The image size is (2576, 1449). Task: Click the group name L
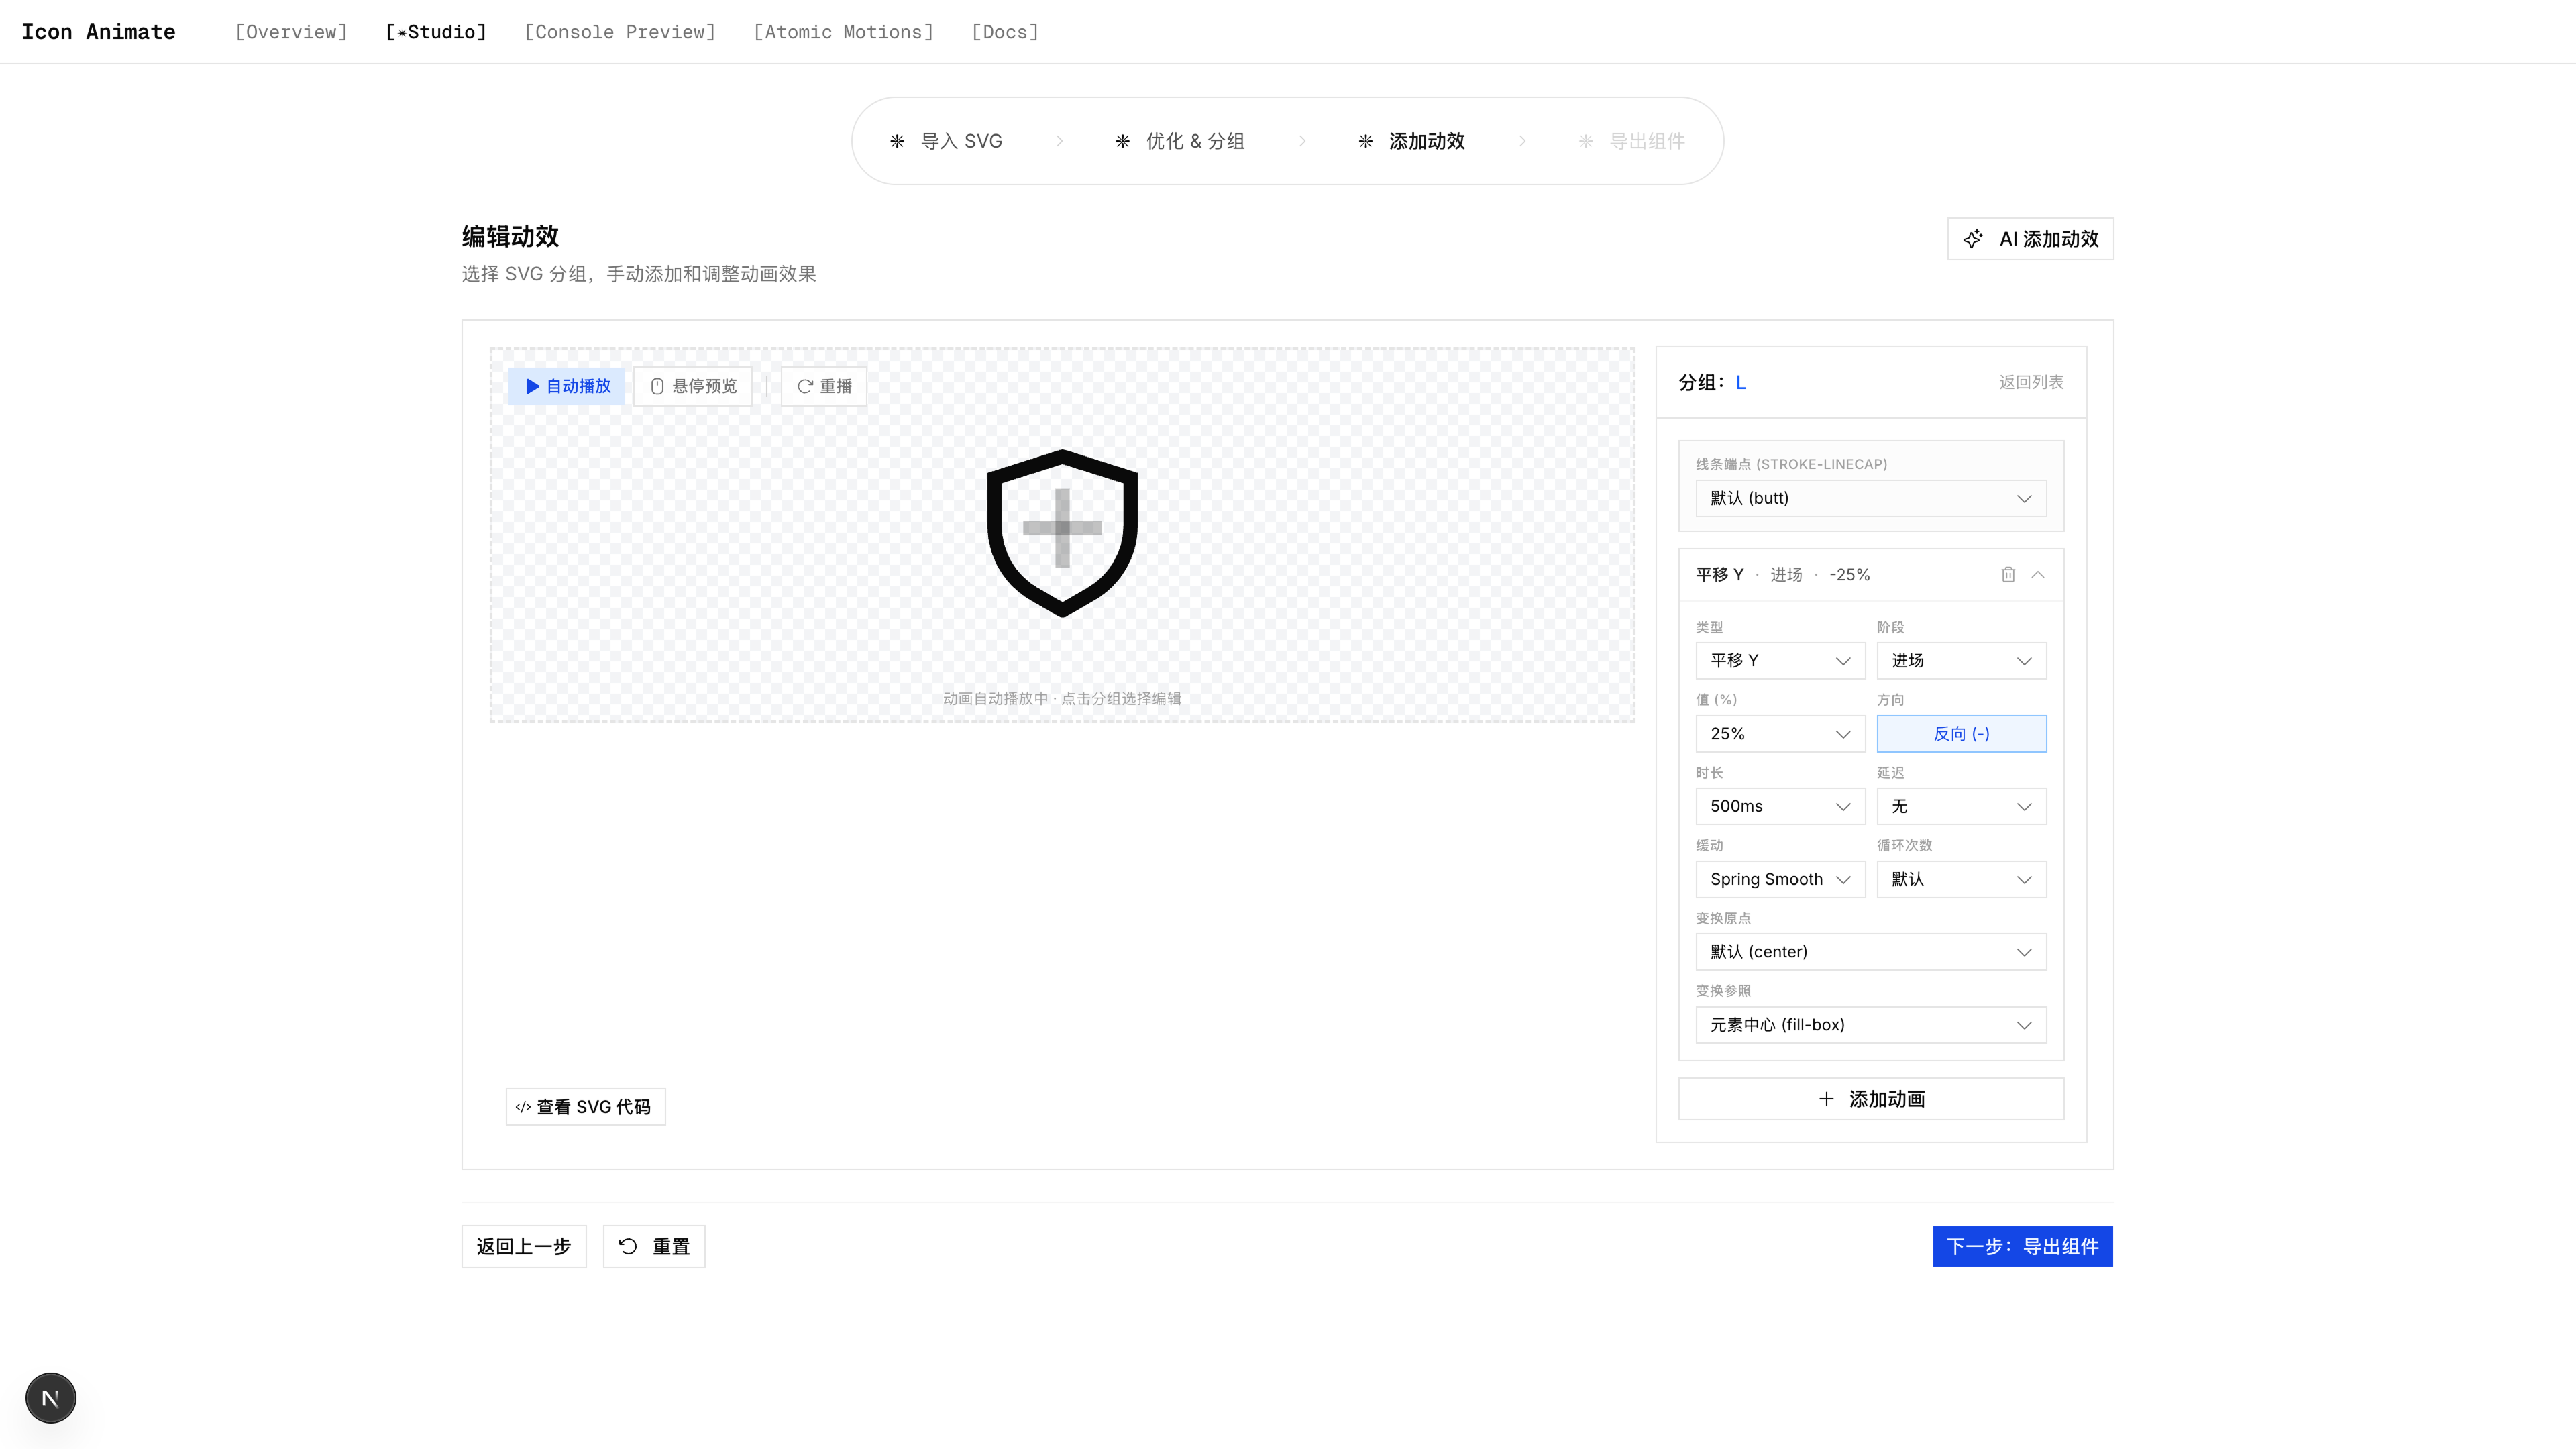(x=1741, y=382)
